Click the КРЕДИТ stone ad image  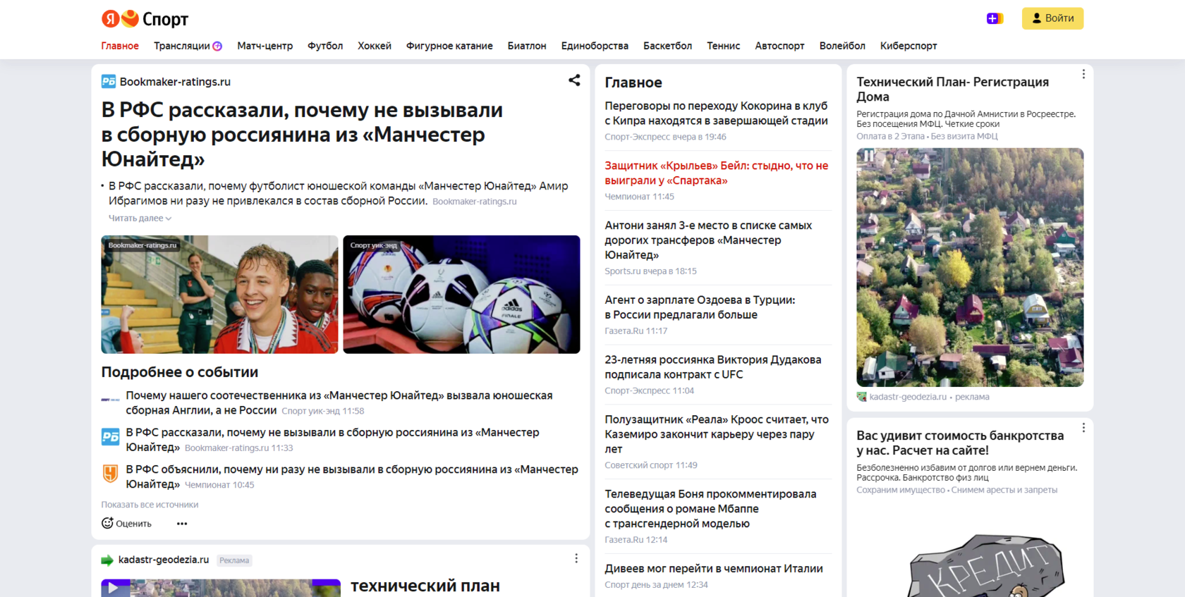click(x=987, y=566)
